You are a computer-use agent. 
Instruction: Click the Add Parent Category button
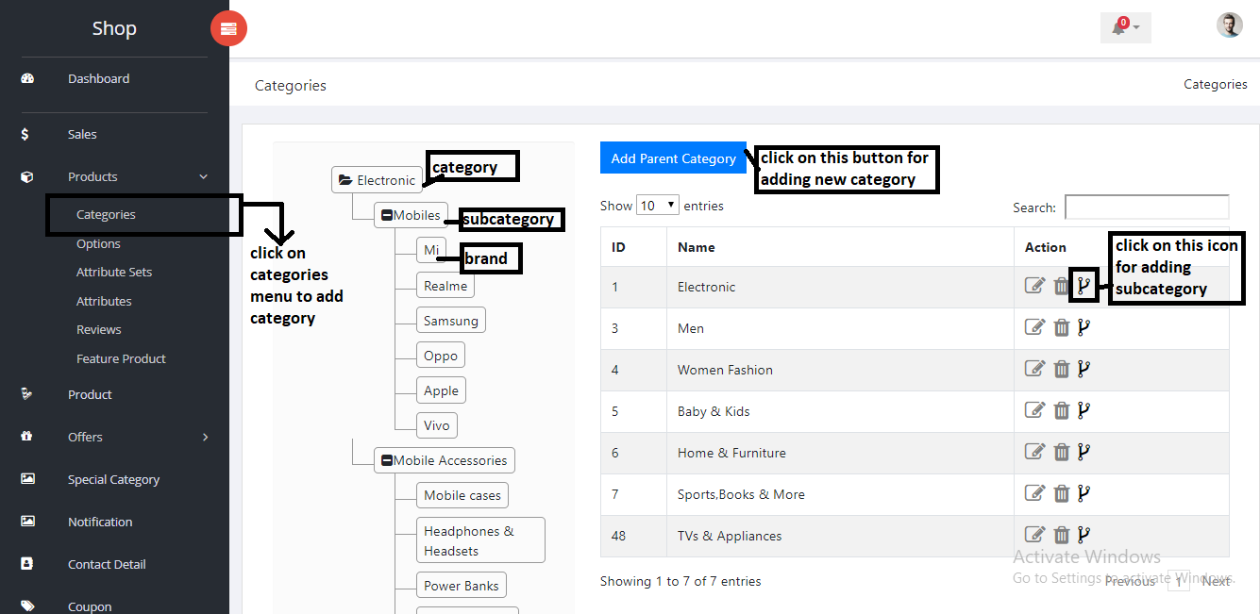[x=673, y=158]
